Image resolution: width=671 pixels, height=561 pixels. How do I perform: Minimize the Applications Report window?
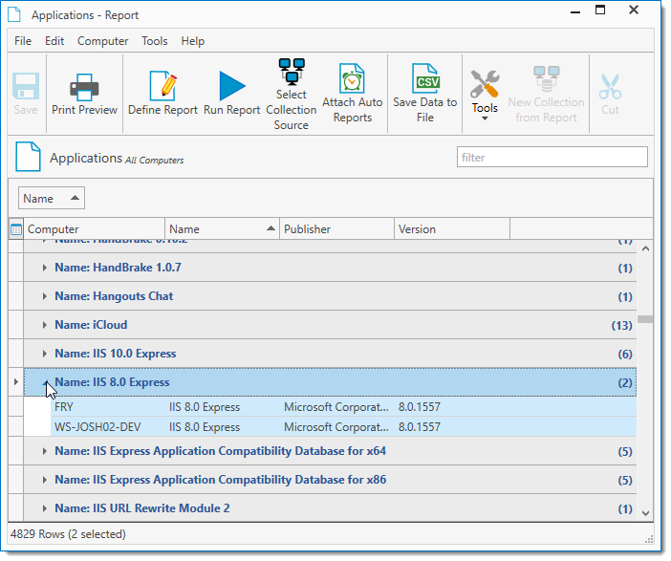pos(575,11)
